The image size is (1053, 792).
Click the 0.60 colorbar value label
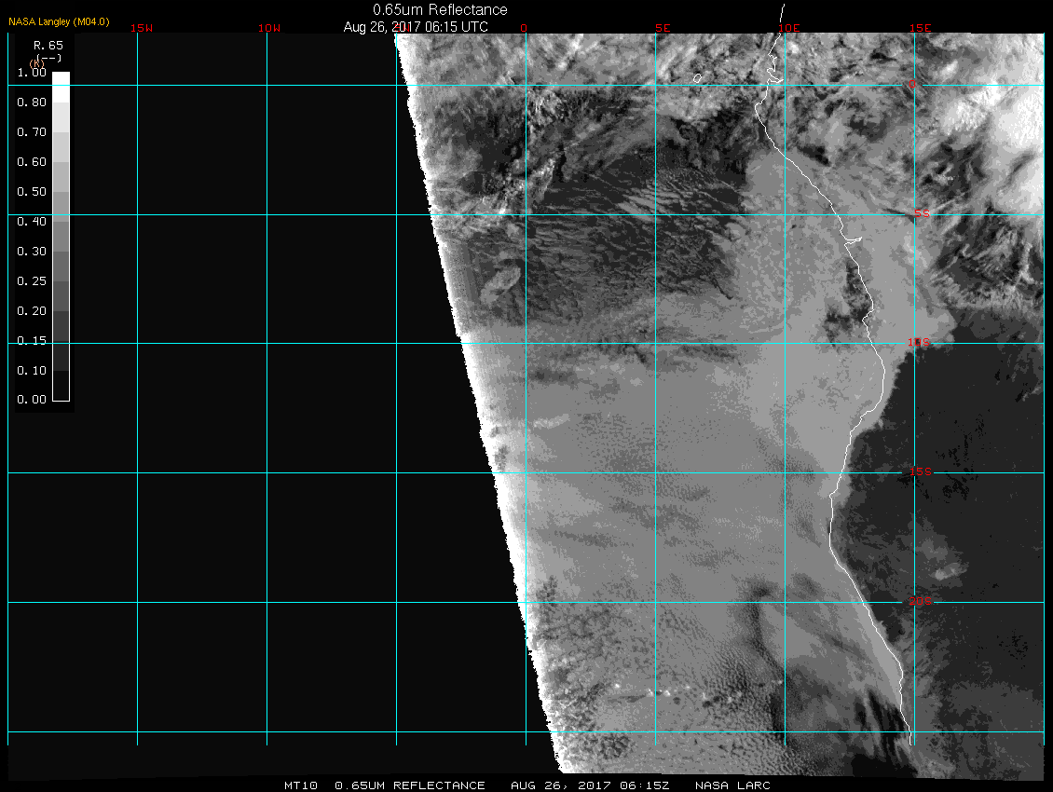pyautogui.click(x=32, y=162)
